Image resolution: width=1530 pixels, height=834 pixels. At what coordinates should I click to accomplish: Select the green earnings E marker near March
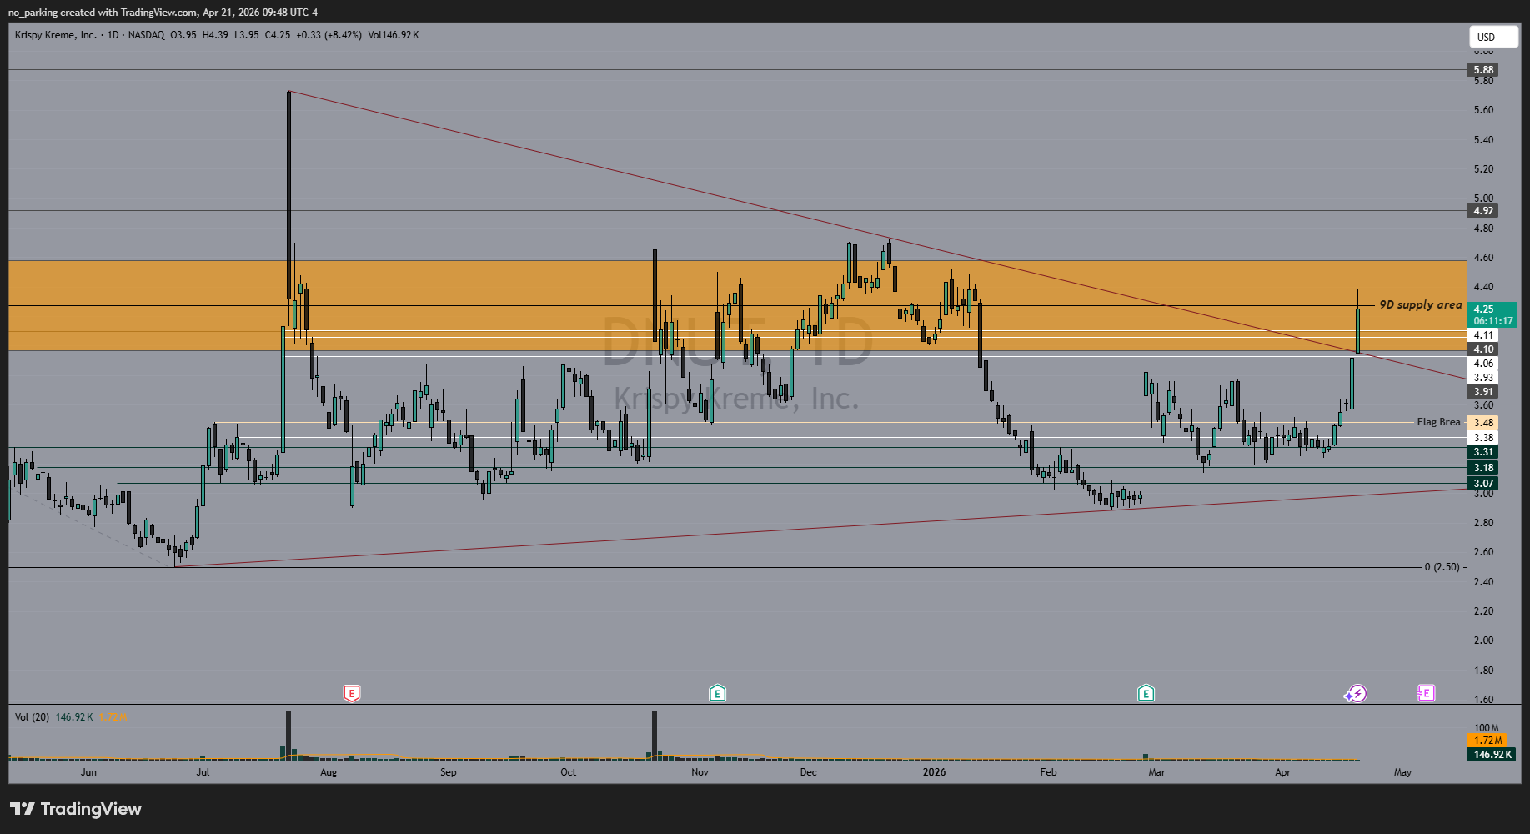1146,693
